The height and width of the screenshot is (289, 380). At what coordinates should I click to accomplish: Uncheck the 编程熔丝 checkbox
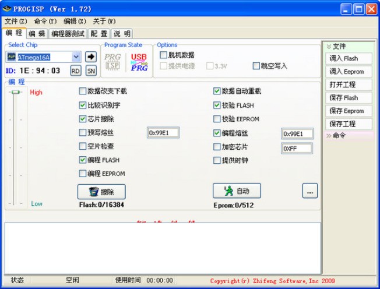(x=217, y=133)
